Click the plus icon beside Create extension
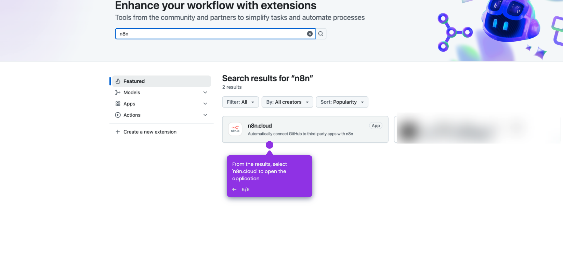The height and width of the screenshot is (255, 563). (x=118, y=132)
